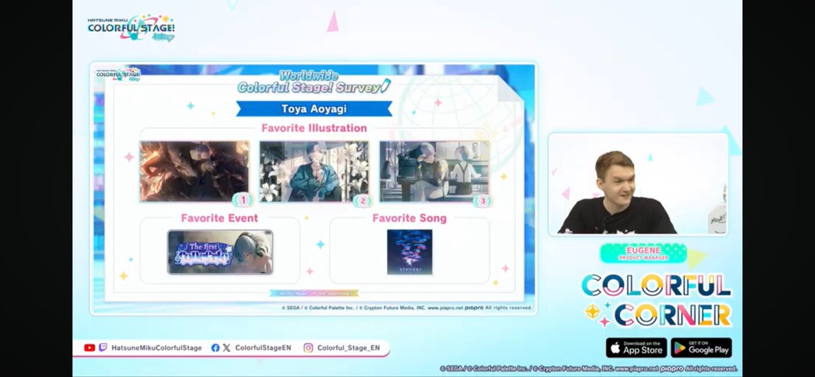Open third-ranked favorite illustration thumbnail
Image resolution: width=815 pixels, height=377 pixels.
pyautogui.click(x=434, y=171)
